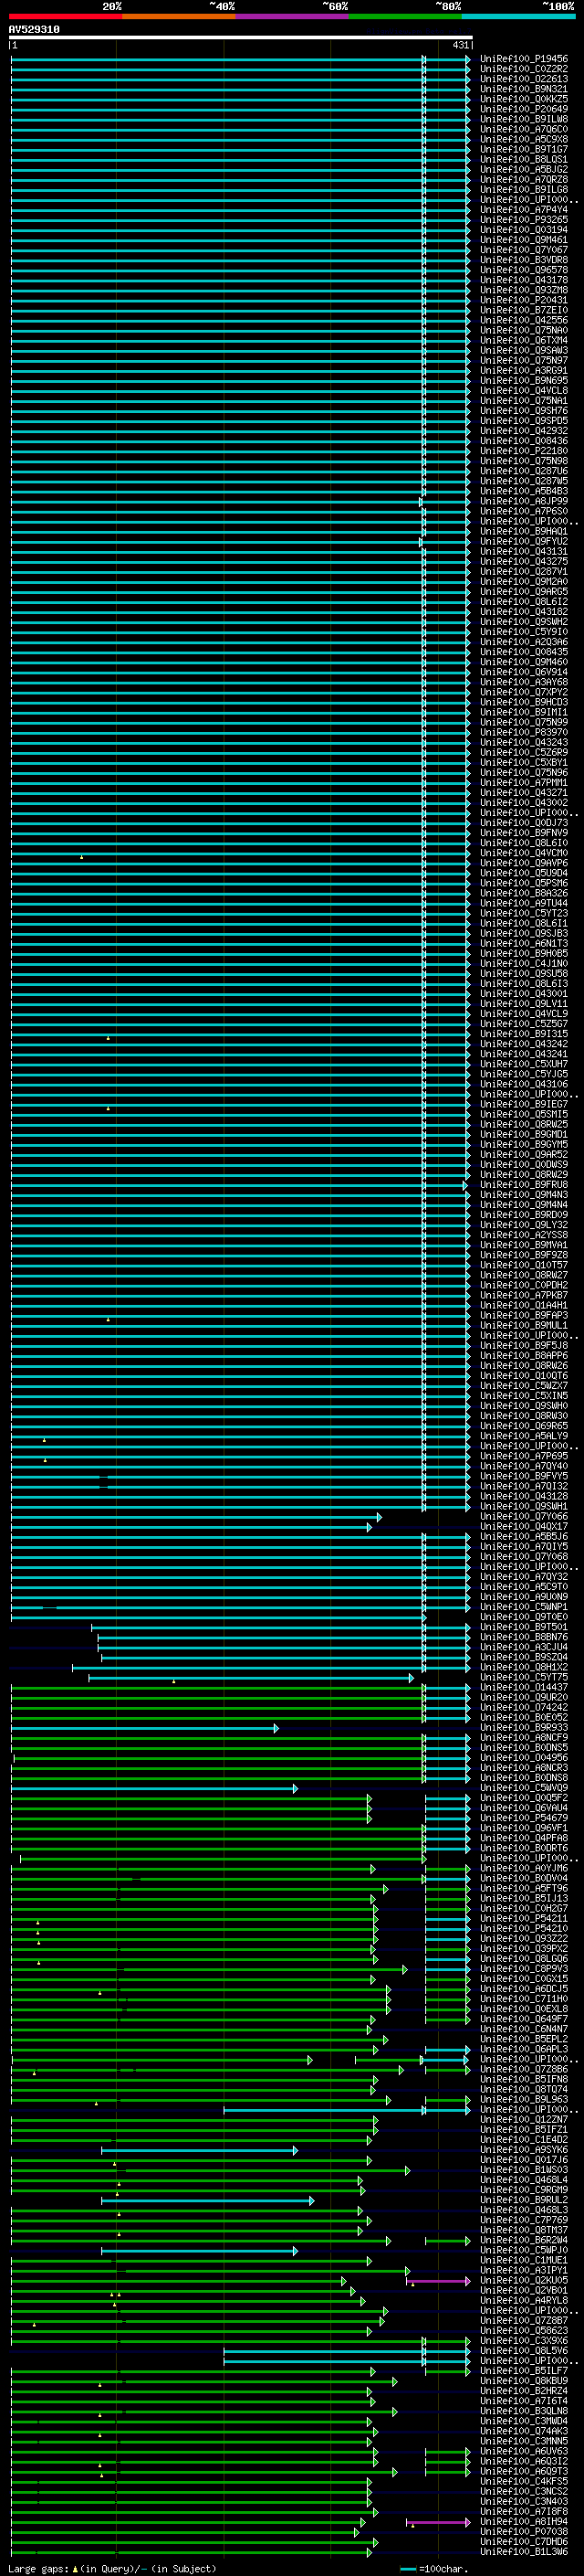Image resolution: width=584 pixels, height=2576 pixels.
Task: Select hit label UniRef100_Q9T0E0
Action: point(524,1617)
